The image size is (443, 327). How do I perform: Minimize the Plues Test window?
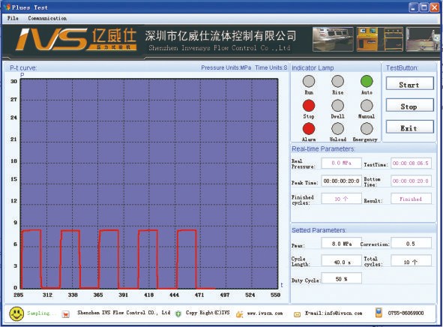click(413, 7)
